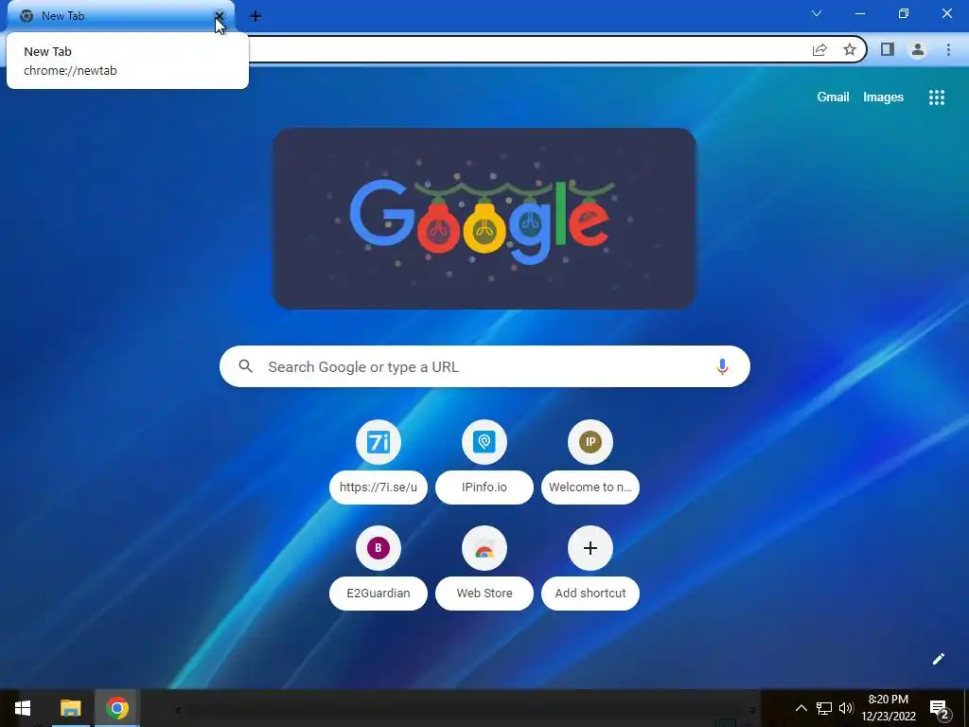Toggle the side panel icon
This screenshot has width=969, height=727.
[x=888, y=49]
